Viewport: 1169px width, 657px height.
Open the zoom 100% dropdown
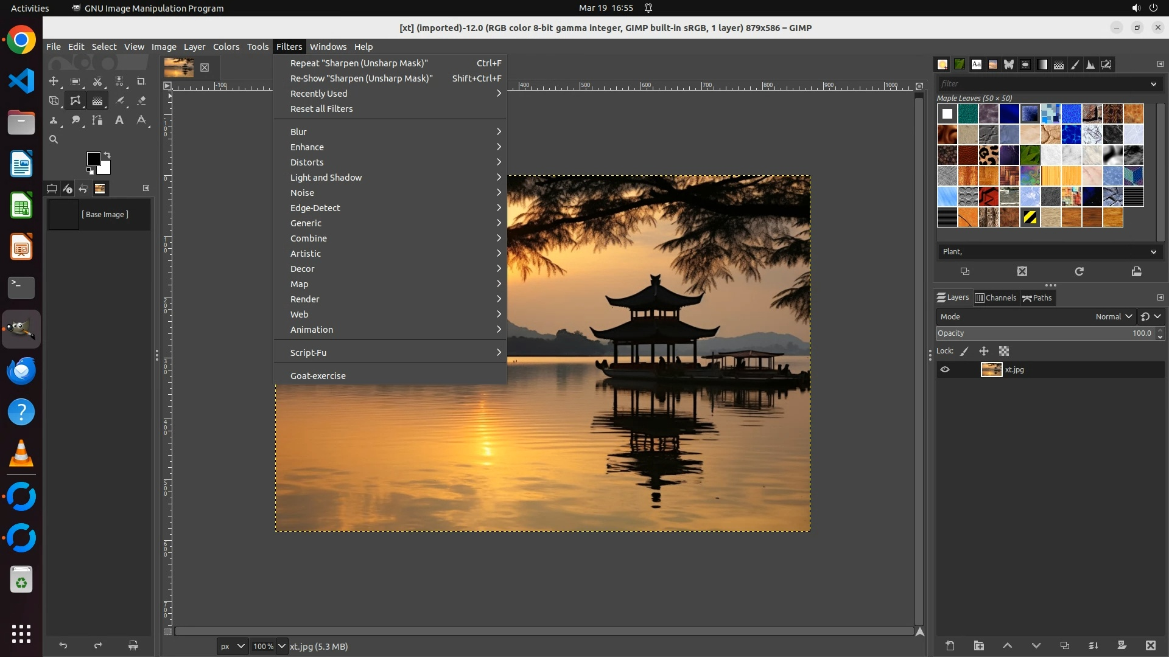(281, 646)
